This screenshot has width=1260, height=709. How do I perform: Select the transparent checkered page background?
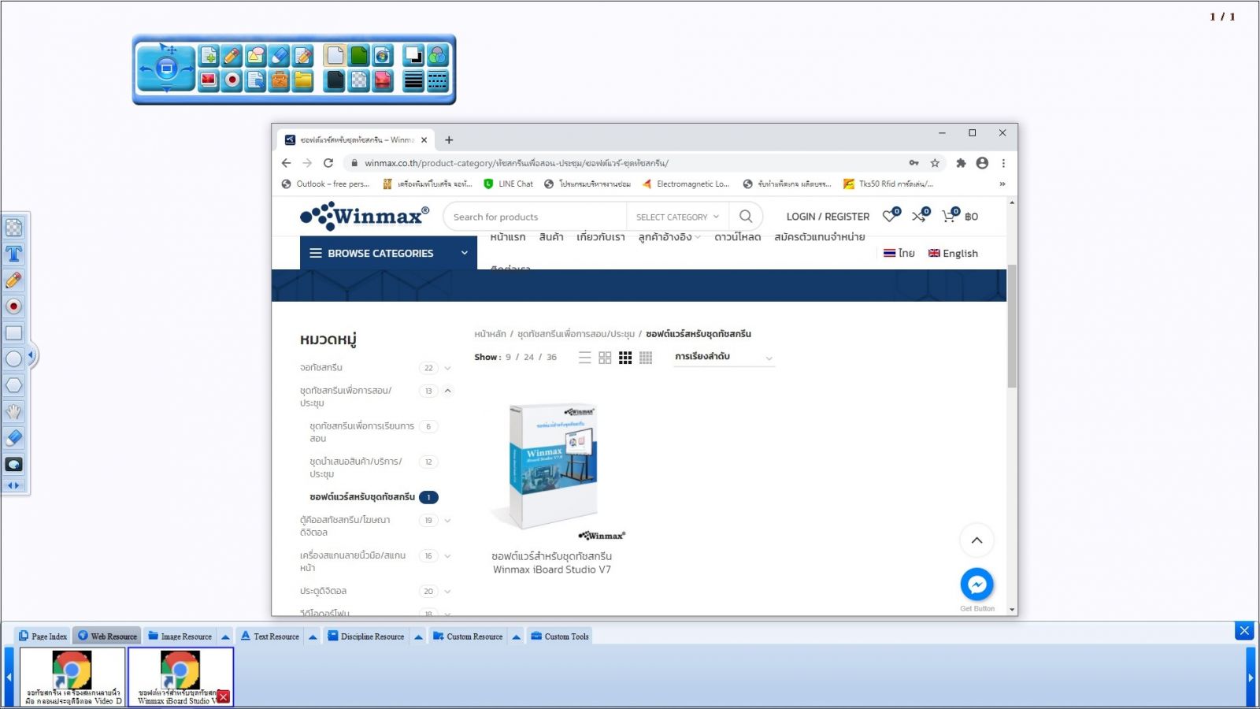point(359,80)
